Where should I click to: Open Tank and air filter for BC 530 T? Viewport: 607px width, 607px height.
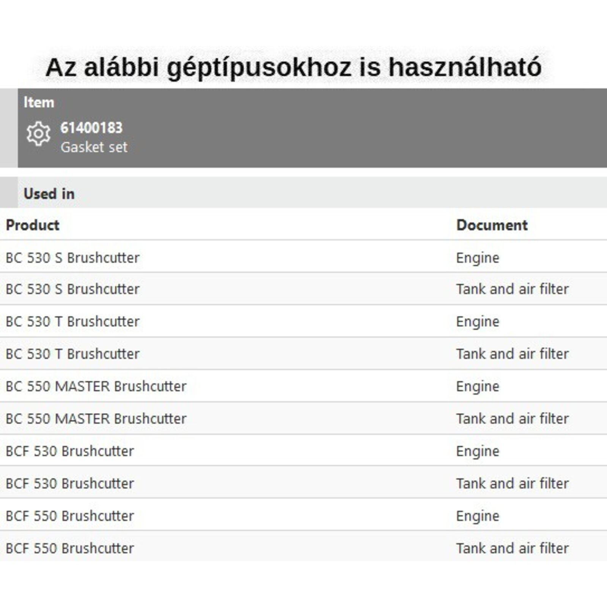512,354
